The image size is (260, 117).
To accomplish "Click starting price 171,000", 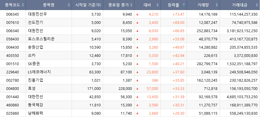I will pyautogui.click(x=94, y=89).
